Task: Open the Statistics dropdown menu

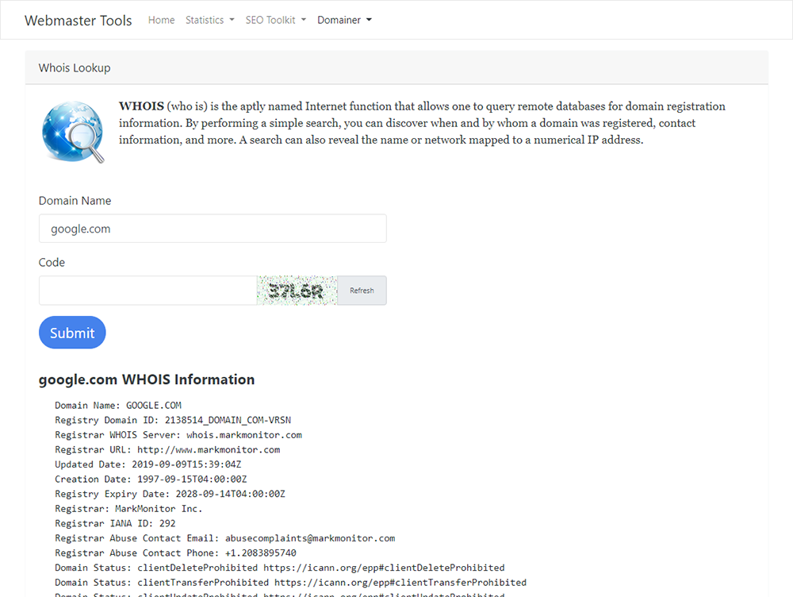Action: pos(210,20)
